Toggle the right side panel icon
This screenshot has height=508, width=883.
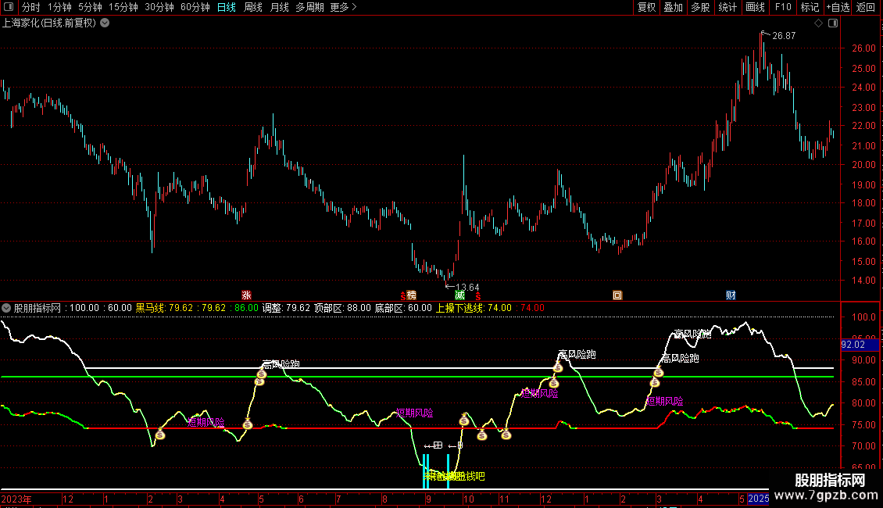point(833,23)
